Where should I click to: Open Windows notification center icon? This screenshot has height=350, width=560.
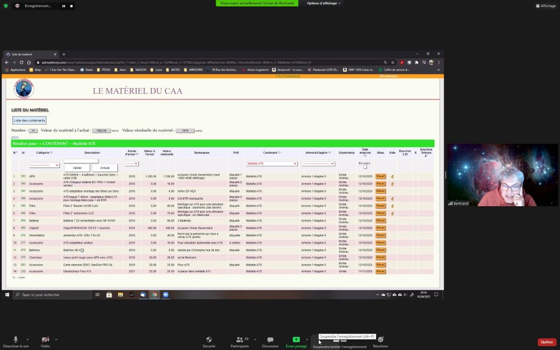(436, 295)
